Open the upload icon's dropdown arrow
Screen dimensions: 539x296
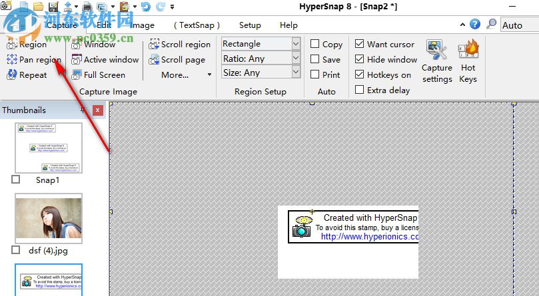76,7
